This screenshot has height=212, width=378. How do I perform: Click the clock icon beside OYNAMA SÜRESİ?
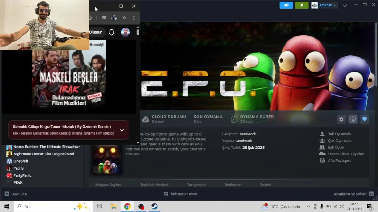coord(234,119)
